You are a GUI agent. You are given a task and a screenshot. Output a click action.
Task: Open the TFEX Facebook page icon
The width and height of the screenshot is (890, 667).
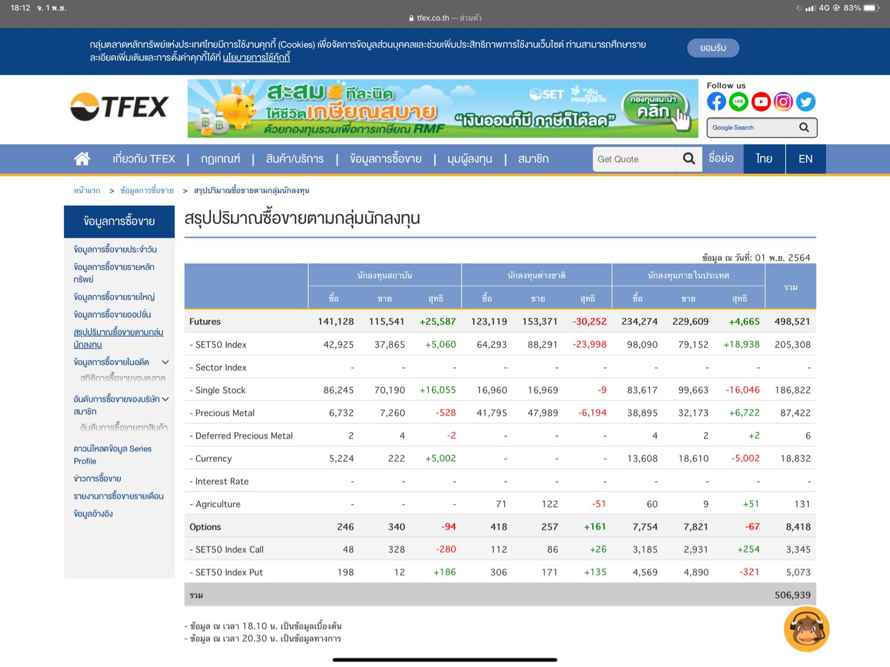coord(716,102)
